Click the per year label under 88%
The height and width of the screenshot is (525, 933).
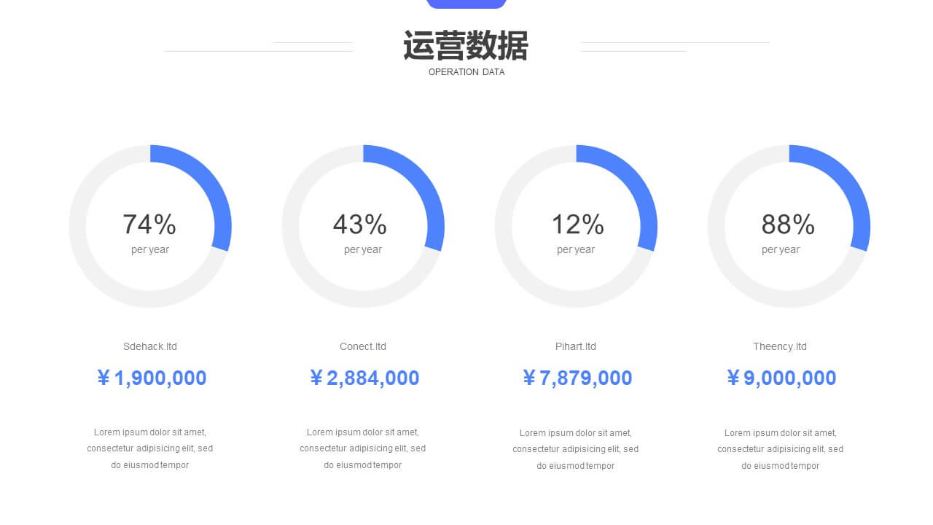coord(781,249)
